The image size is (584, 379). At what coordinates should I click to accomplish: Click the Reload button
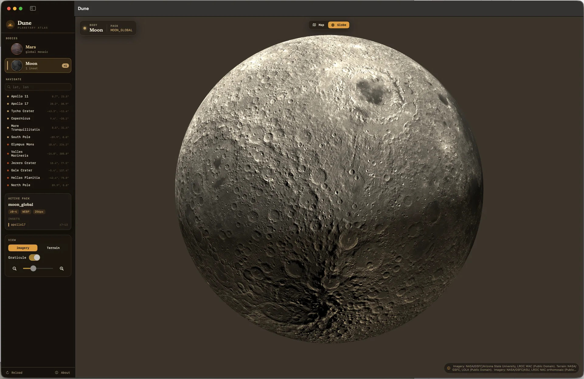pyautogui.click(x=14, y=373)
